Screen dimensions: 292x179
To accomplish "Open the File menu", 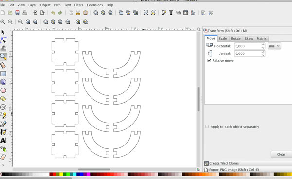I will (x=2, y=5).
